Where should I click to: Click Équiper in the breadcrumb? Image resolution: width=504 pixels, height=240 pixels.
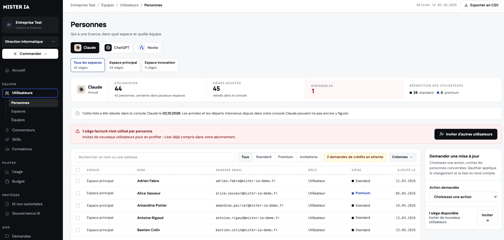pos(108,5)
